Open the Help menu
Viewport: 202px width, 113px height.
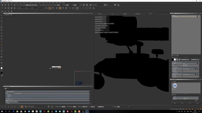click(63, 3)
